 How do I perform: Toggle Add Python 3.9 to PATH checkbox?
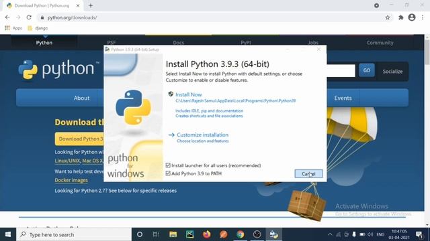tap(168, 173)
